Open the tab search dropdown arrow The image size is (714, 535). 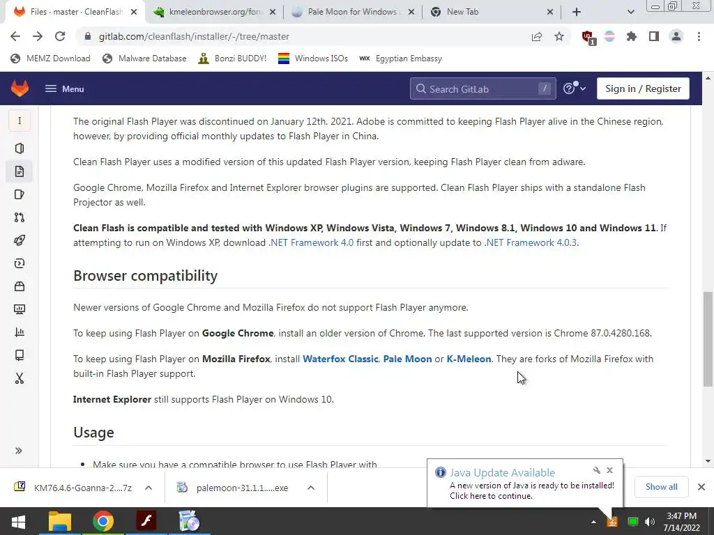[x=630, y=12]
